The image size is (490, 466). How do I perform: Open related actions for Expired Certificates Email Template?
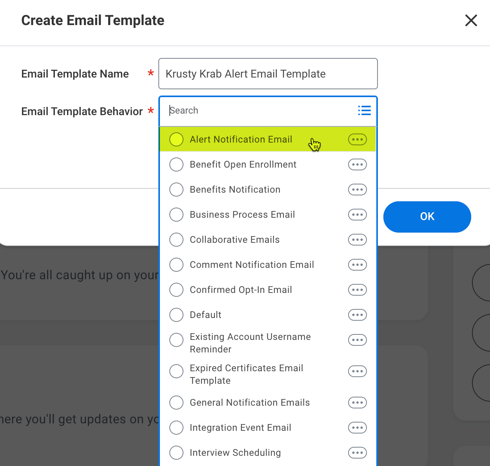(x=358, y=371)
